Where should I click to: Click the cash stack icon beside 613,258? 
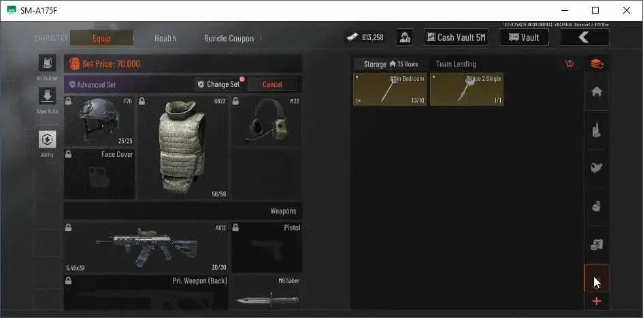click(352, 37)
